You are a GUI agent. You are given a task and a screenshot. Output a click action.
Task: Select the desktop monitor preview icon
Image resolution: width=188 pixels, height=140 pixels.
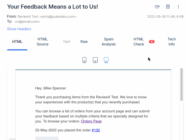pyautogui.click(x=106, y=60)
